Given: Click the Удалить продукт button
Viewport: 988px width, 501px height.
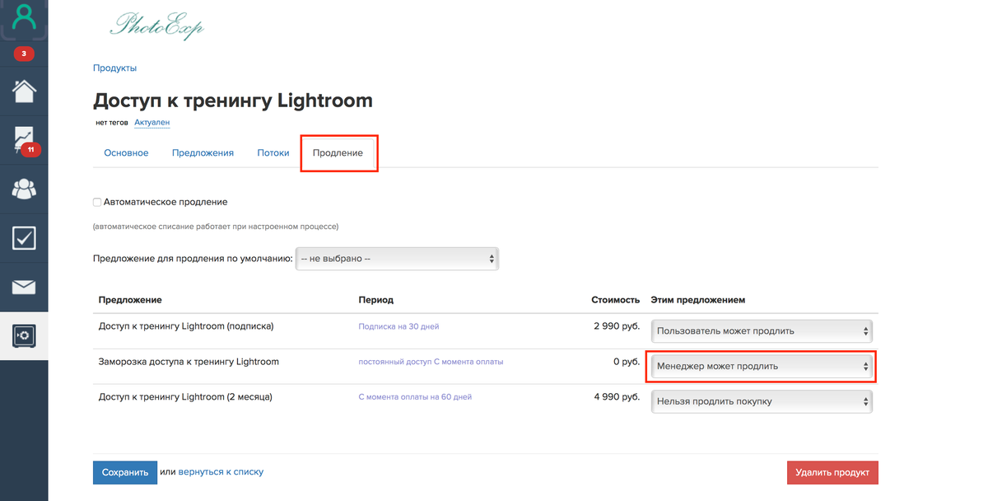Looking at the screenshot, I should coord(832,472).
